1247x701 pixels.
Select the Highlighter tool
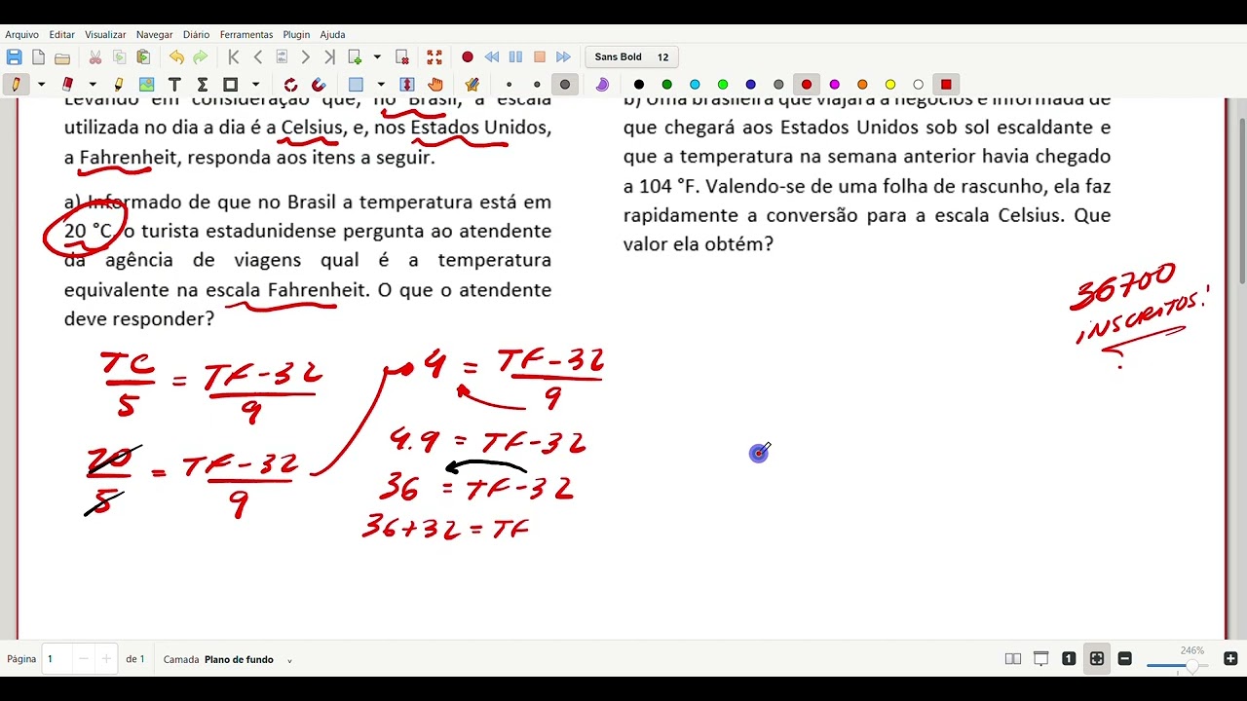coord(120,85)
